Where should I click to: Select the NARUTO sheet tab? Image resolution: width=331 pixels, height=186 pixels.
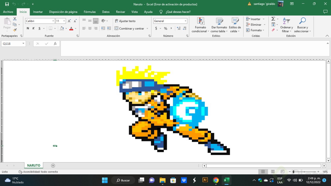tap(34, 166)
